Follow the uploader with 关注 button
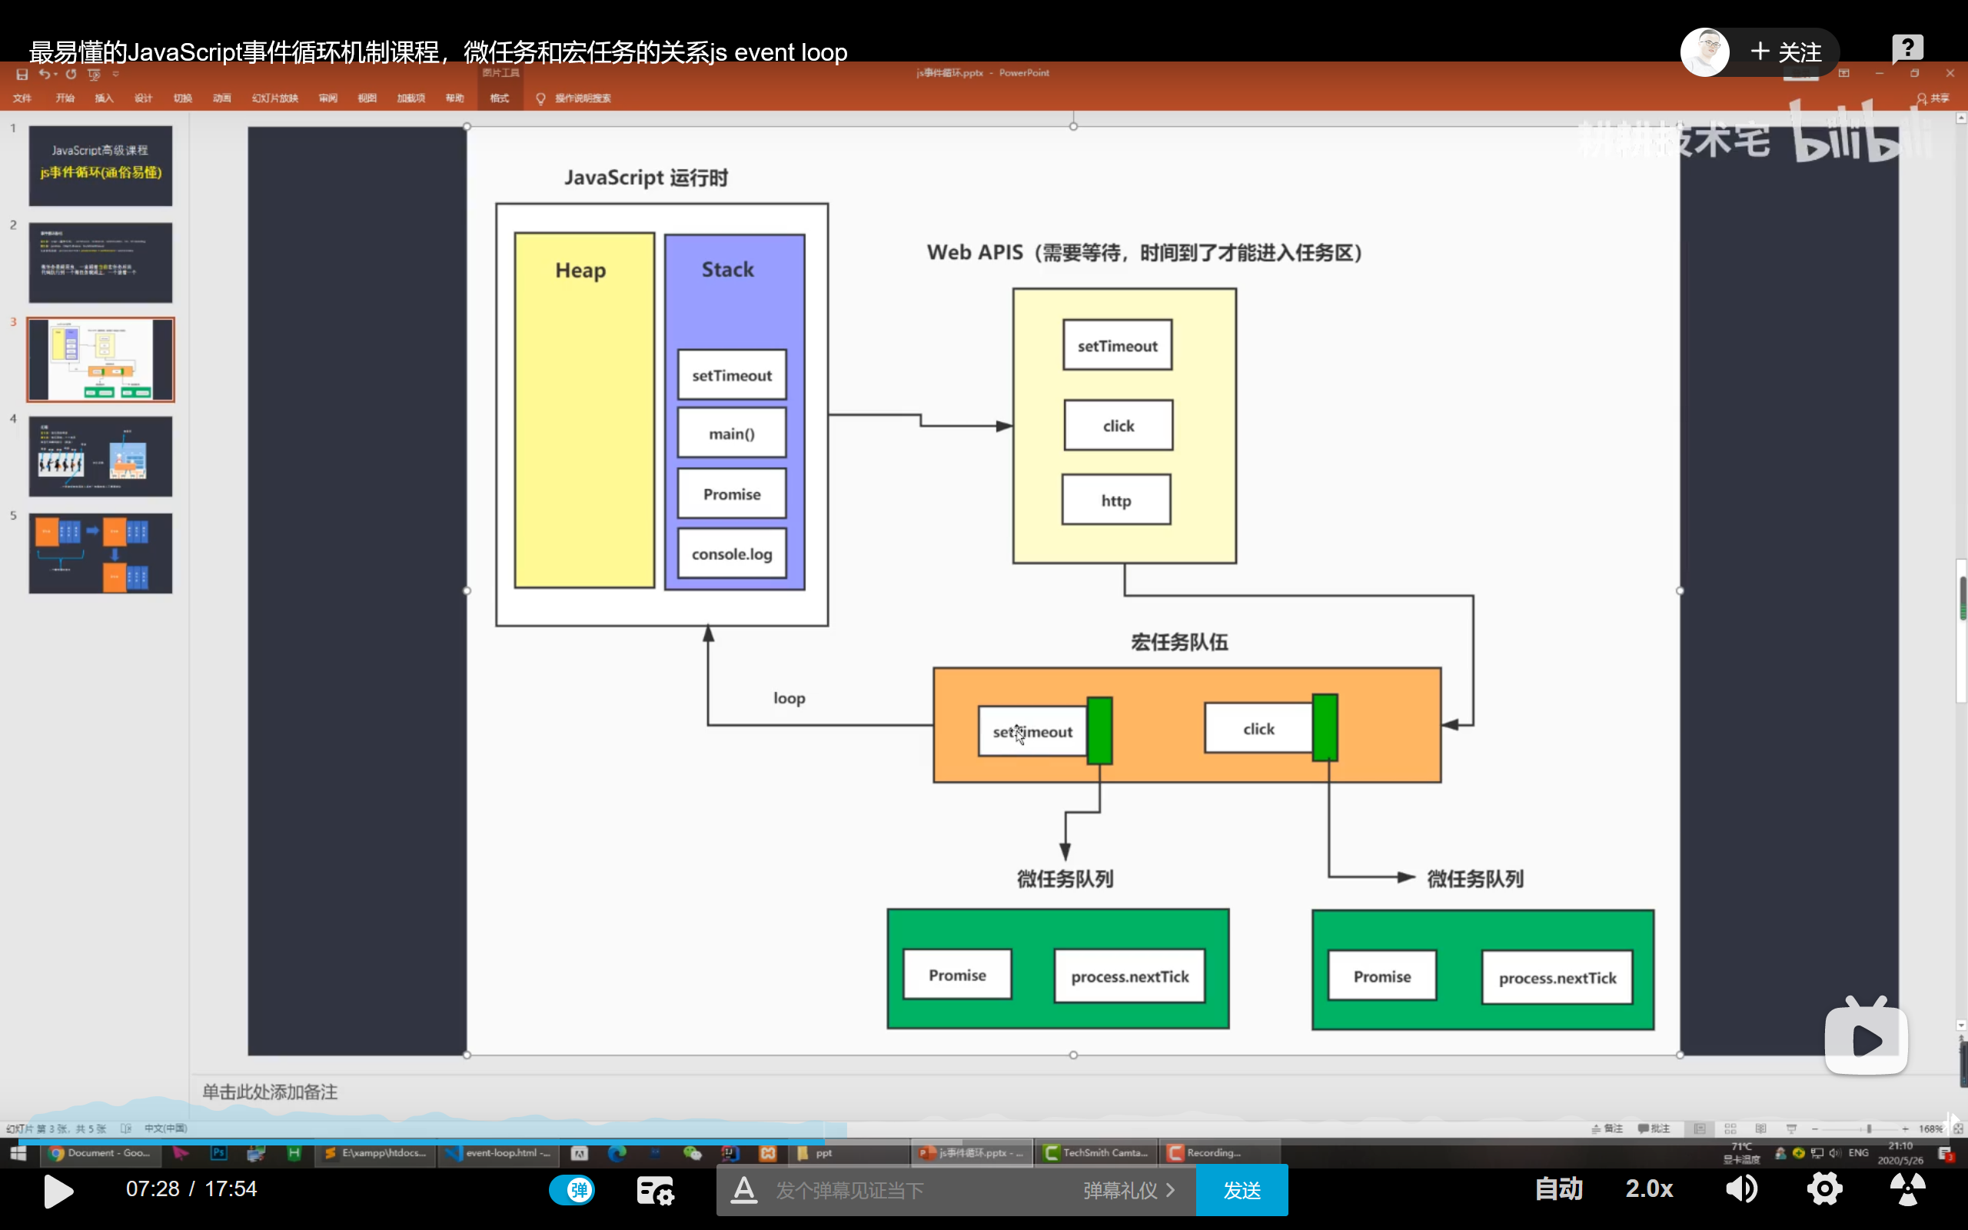1968x1230 pixels. click(x=1786, y=52)
